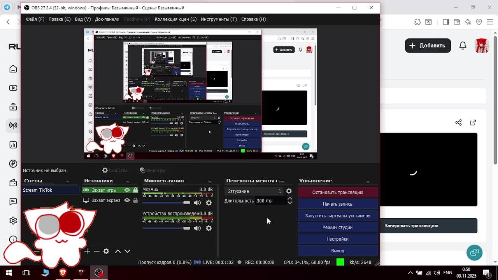The height and width of the screenshot is (280, 498).
Task: Open browser extensions puzzle icon
Action: (x=417, y=22)
